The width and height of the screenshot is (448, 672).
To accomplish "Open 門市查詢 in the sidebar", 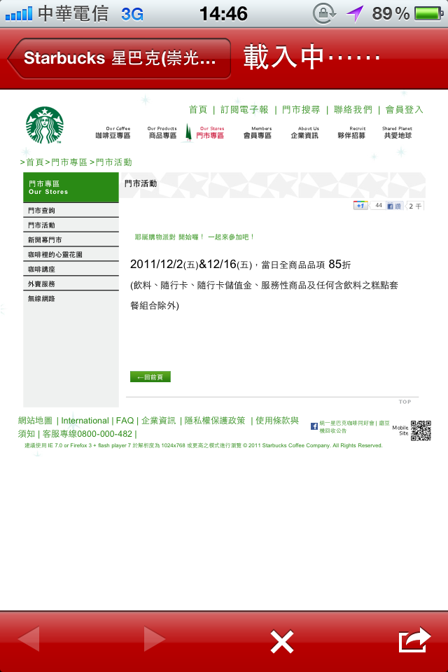I will tap(71, 211).
